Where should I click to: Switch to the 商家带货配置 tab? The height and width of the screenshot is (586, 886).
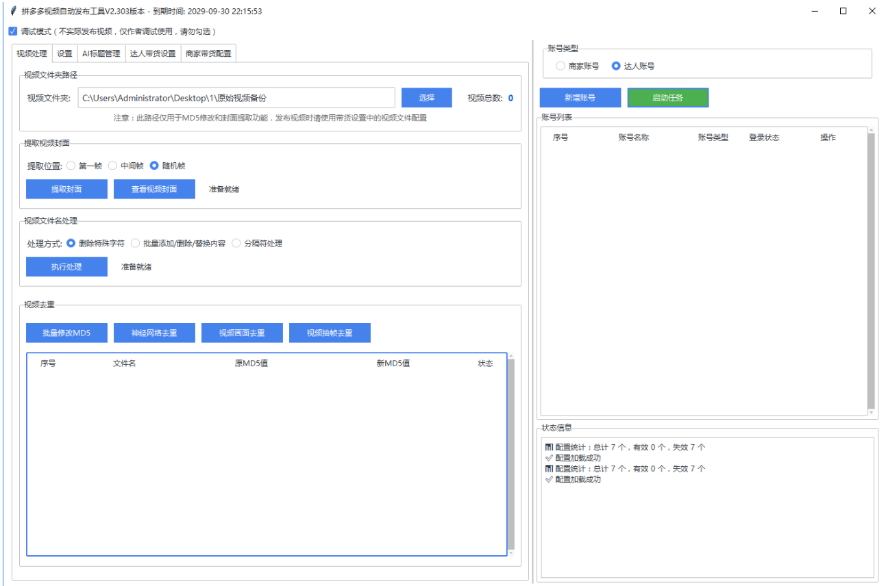[x=210, y=53]
